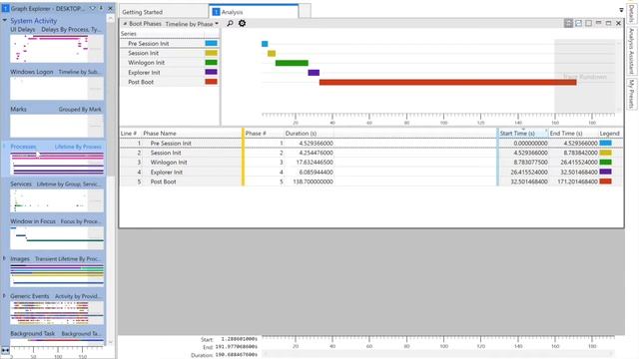Select Session Init bar in timeline graph
Viewport: 639px width, 359px height.
(x=272, y=53)
